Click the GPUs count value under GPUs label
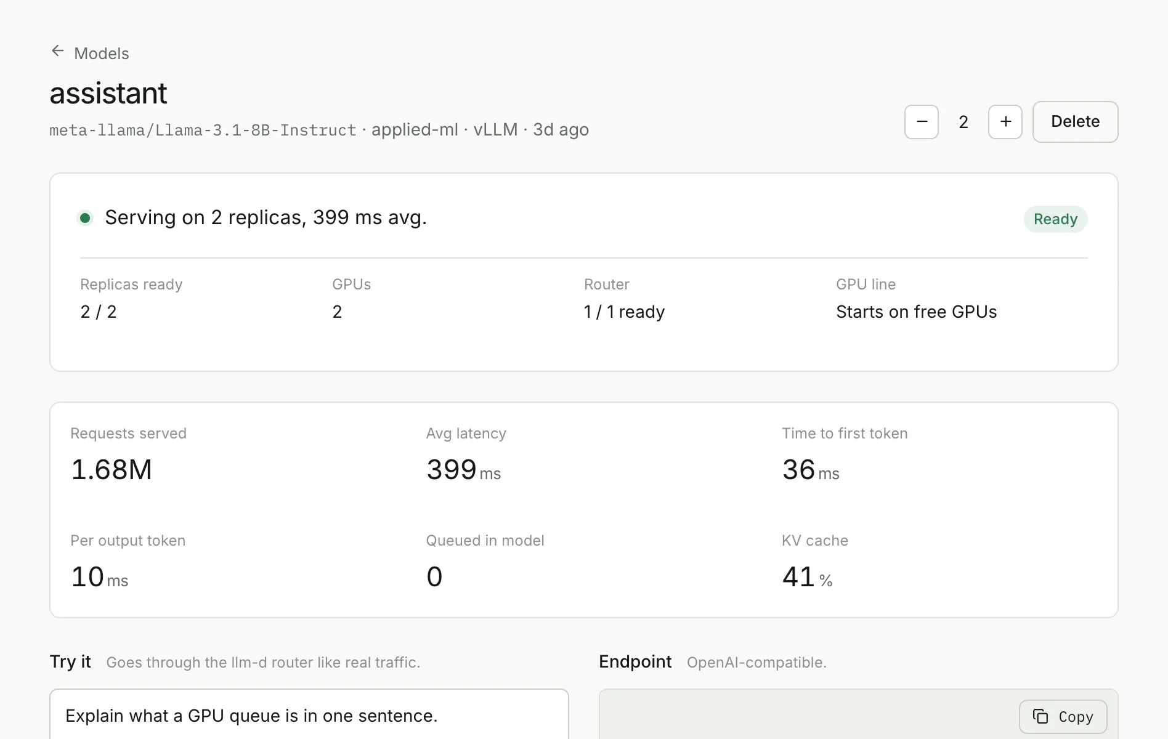1168x739 pixels. [x=337, y=312]
